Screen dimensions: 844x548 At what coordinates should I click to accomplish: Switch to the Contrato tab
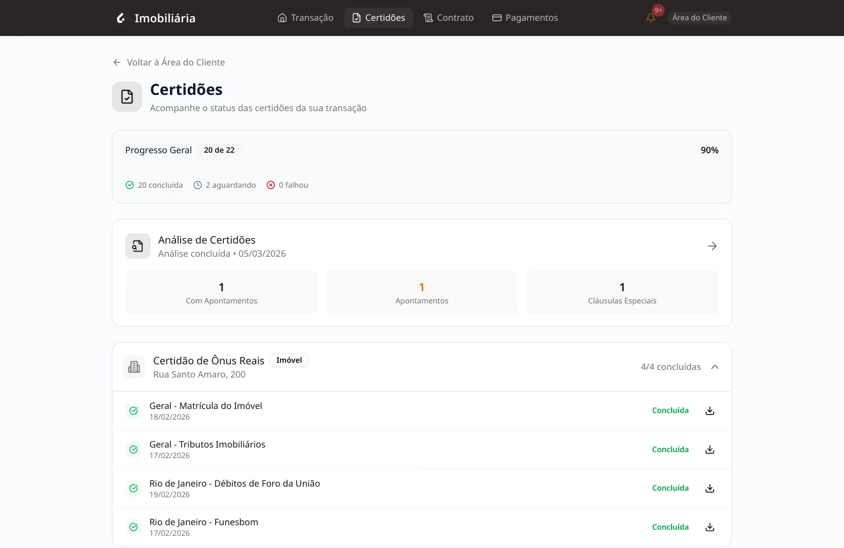448,17
